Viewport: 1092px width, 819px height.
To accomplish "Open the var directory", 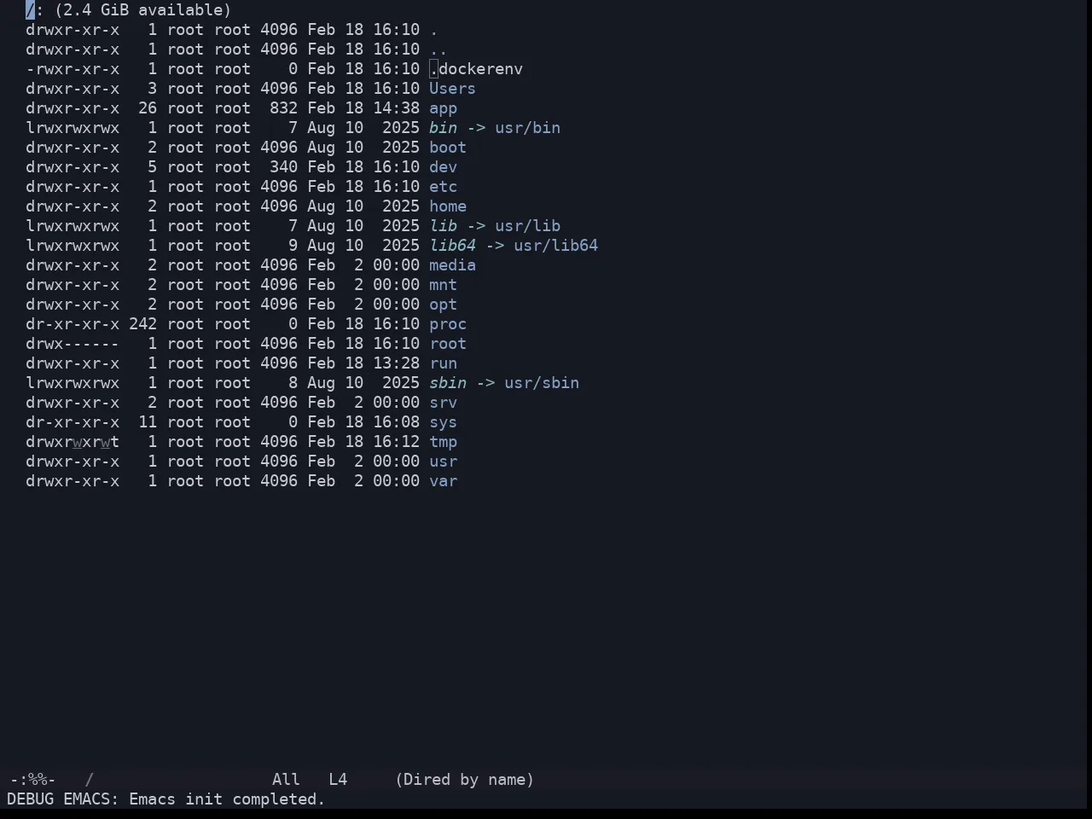I will click(x=443, y=481).
